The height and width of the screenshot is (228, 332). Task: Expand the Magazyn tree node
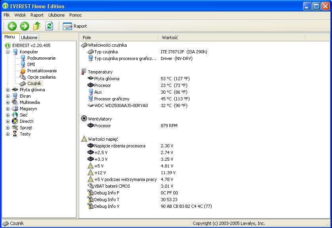(8, 109)
